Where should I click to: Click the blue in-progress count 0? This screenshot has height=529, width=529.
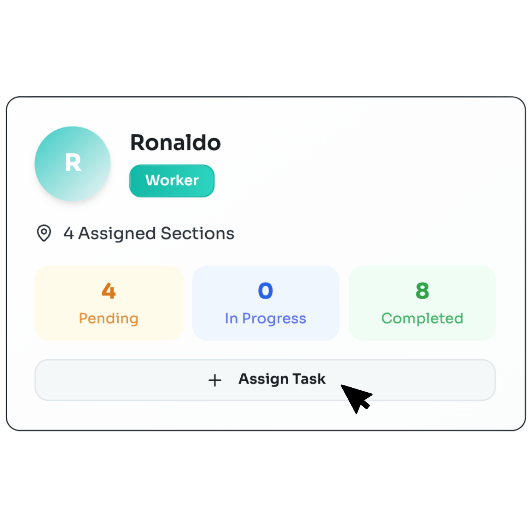coord(266,291)
